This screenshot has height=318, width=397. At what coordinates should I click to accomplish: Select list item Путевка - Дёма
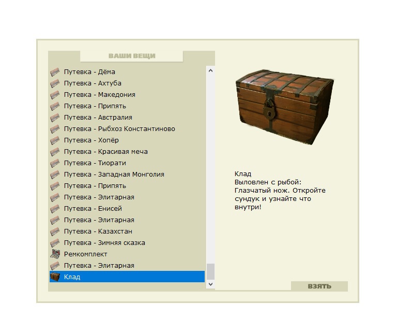tap(127, 72)
